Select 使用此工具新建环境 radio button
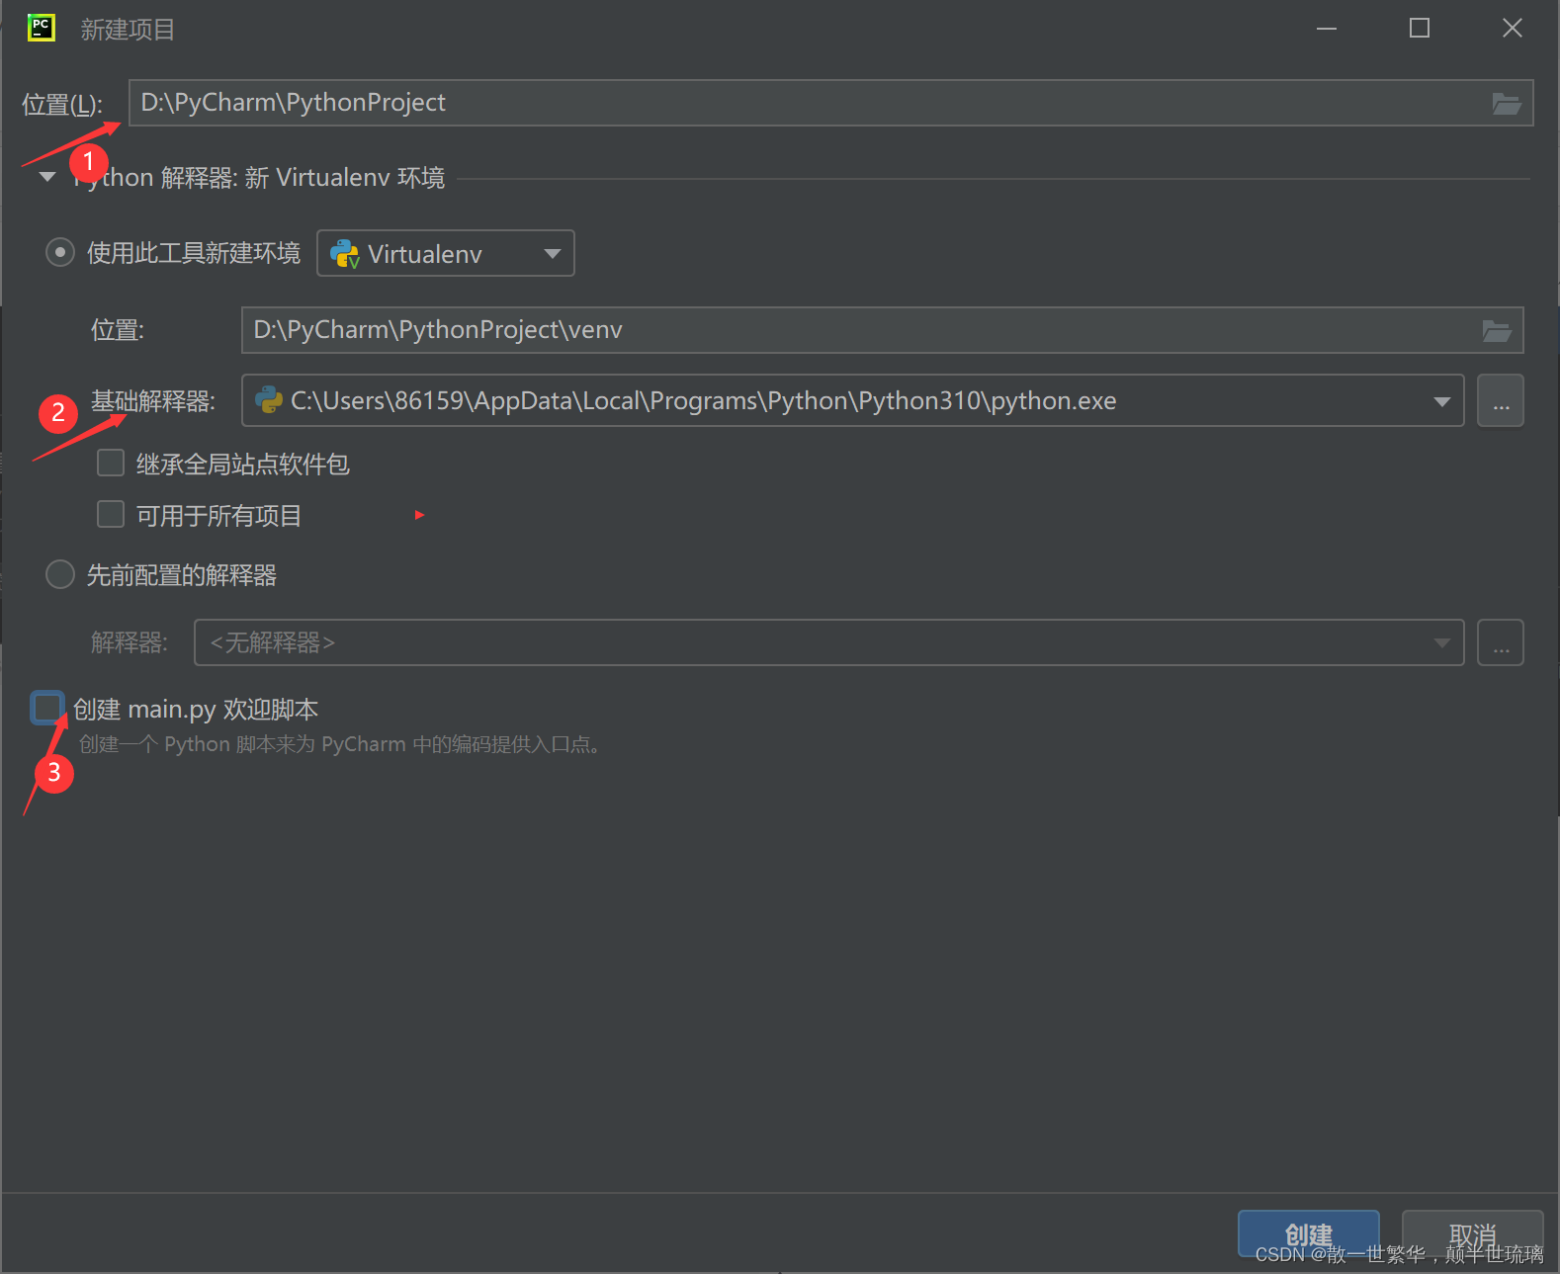1560x1274 pixels. coord(60,253)
